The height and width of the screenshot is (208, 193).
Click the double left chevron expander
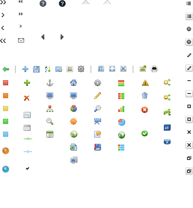(3, 41)
